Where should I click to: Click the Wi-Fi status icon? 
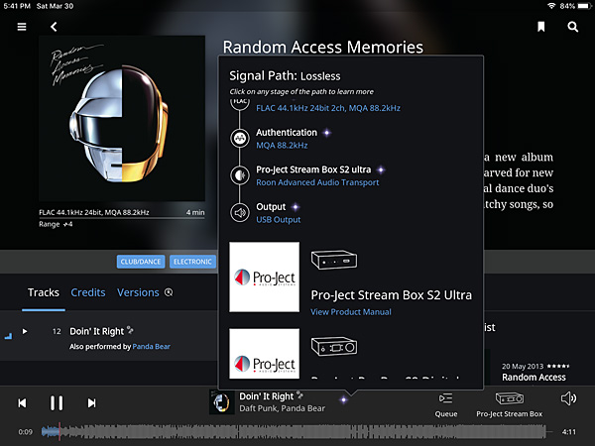[x=551, y=6]
